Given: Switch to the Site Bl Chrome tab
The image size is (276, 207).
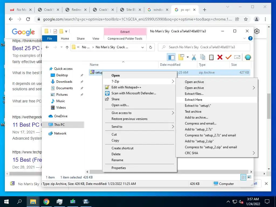Looking at the screenshot, I should tap(131, 10).
